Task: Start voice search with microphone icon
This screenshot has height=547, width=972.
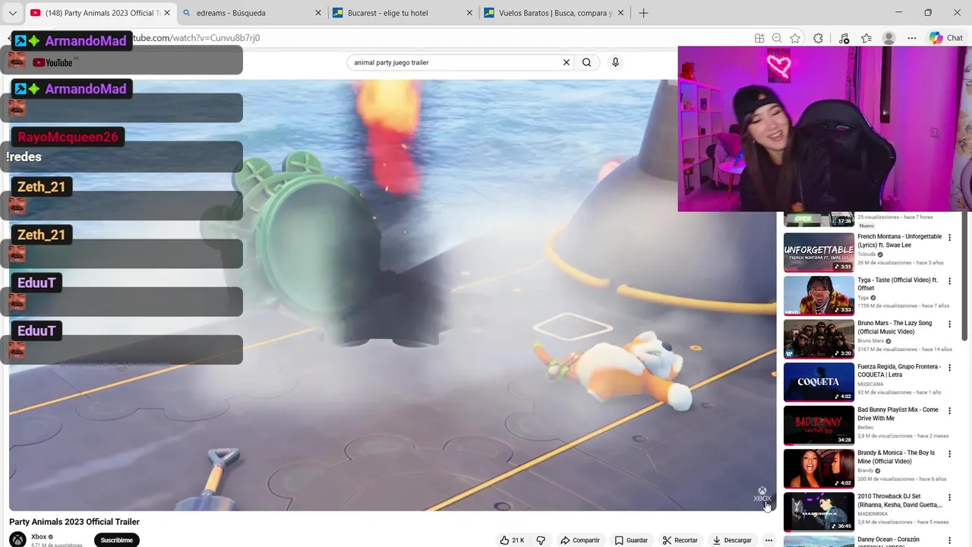Action: click(x=615, y=62)
